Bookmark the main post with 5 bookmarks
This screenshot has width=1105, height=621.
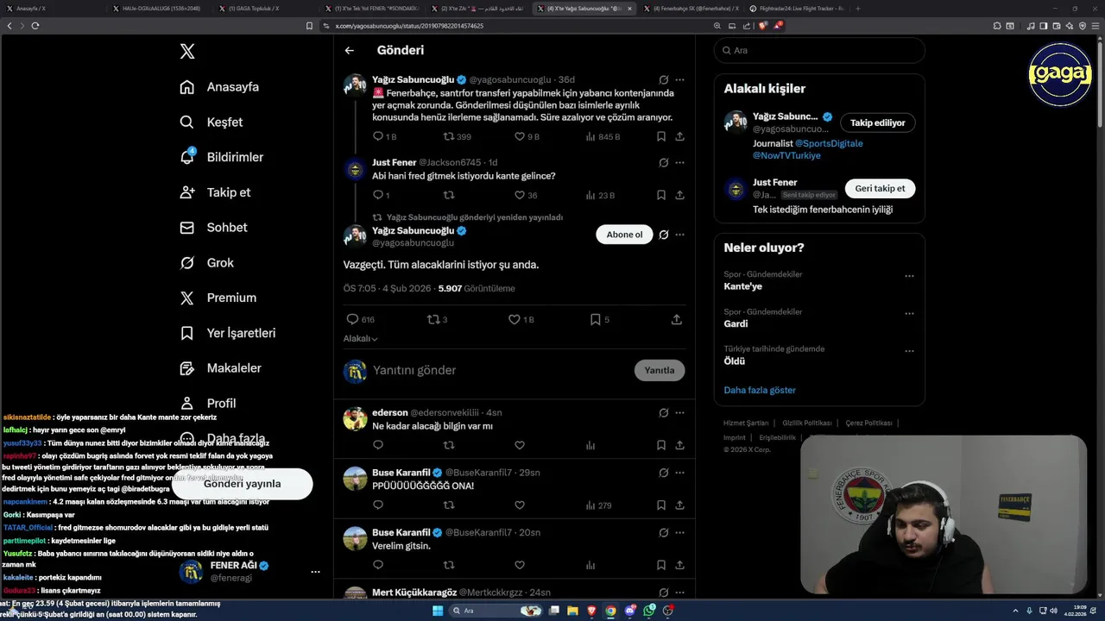coord(600,319)
